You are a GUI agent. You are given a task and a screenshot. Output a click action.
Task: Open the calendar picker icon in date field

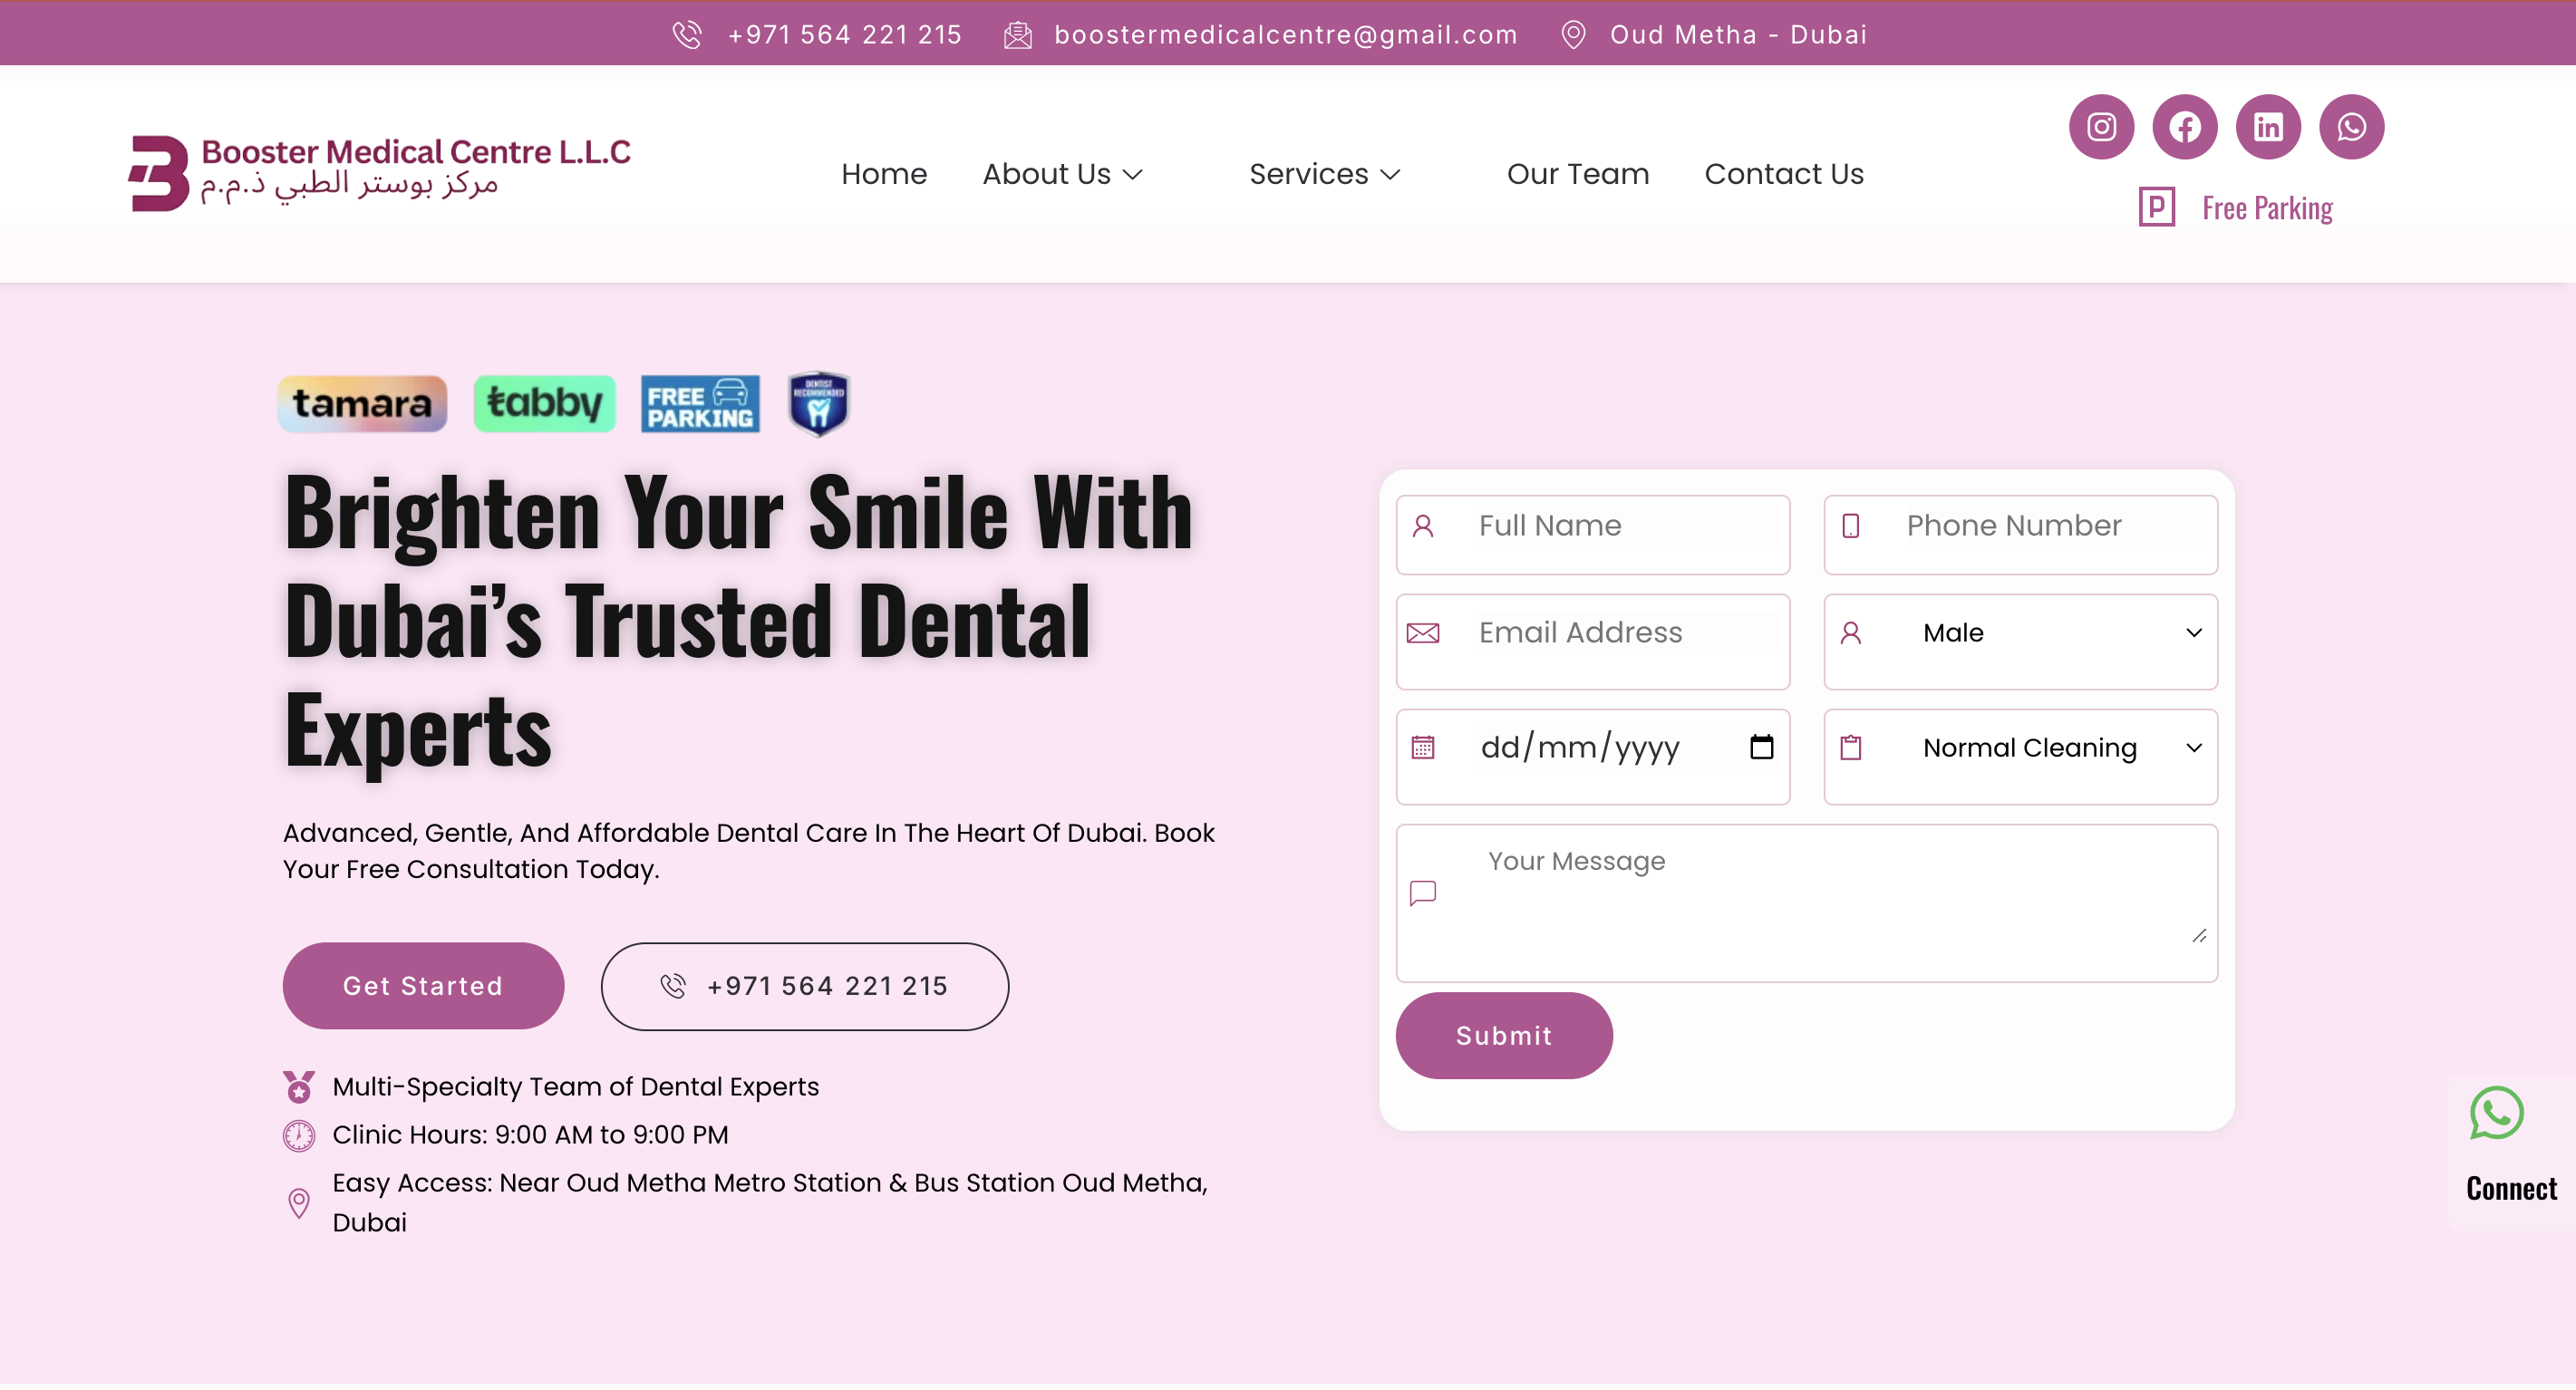tap(1761, 747)
